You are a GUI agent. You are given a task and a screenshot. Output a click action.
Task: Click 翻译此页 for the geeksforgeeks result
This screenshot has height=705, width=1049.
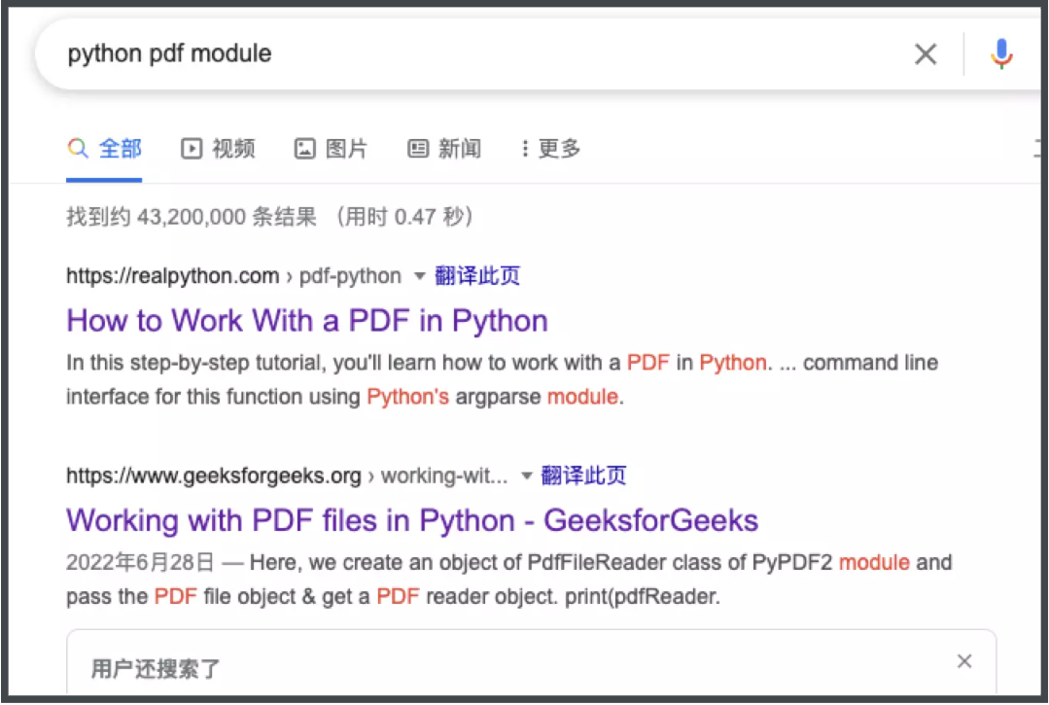(583, 476)
